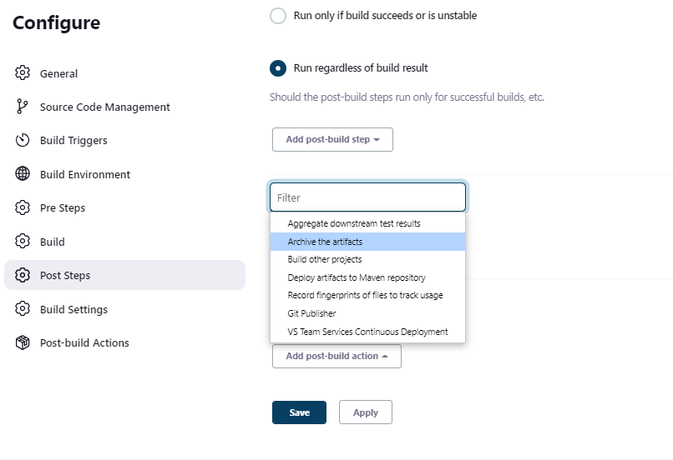Screen dimensions: 673x460
Task: Click the Pre Steps gear icon
Action: tap(23, 207)
